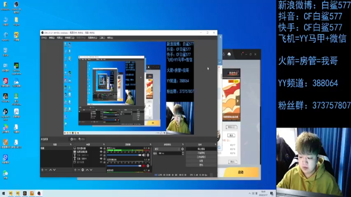
Task: Remove the selected source with the minus icon
Action: (79, 170)
